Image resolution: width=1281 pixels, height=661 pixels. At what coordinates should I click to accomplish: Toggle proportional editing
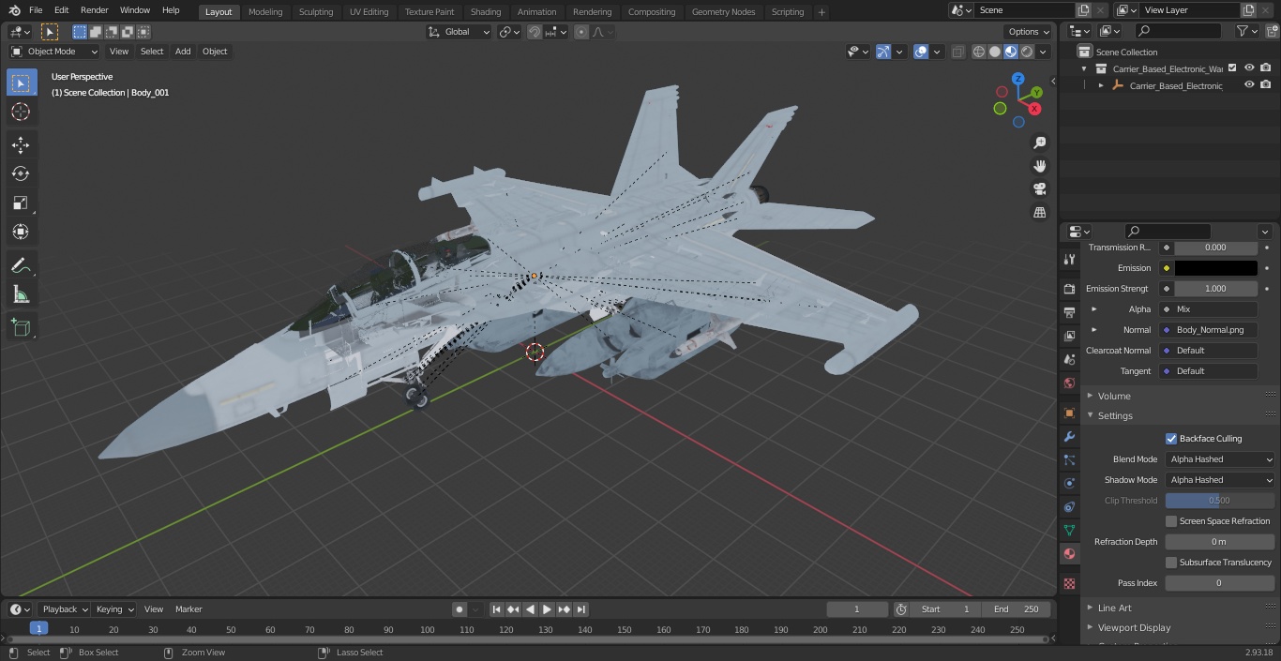[581, 32]
